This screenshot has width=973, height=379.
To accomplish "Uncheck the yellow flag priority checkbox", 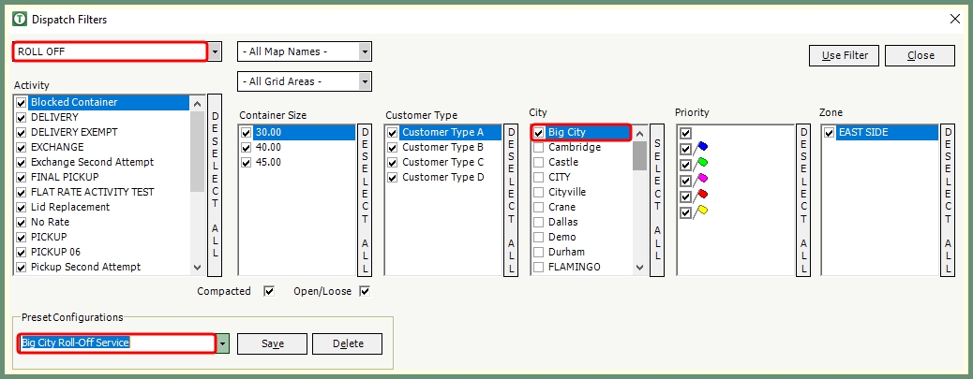I will [685, 212].
